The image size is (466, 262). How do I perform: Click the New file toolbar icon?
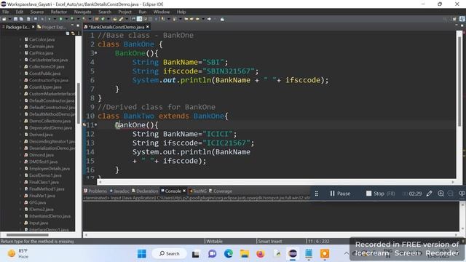coord(4,19)
